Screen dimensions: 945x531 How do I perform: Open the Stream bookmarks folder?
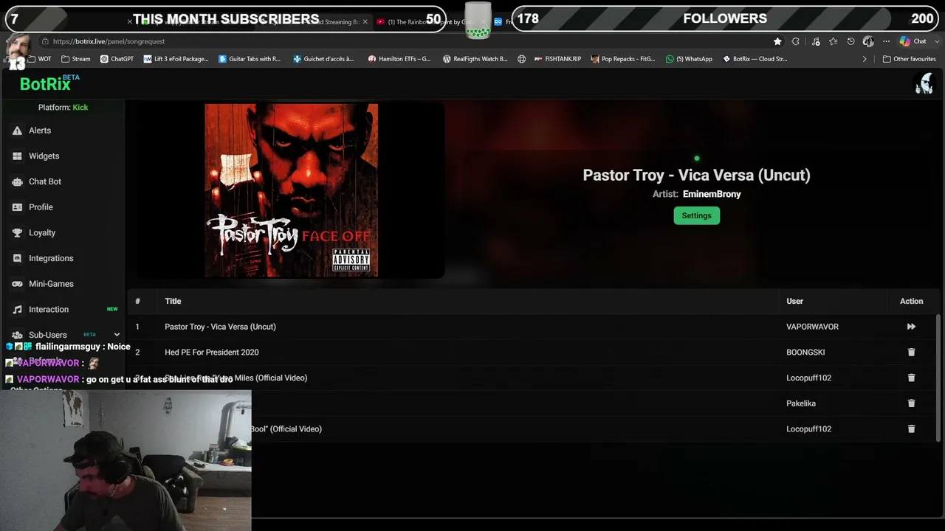pyautogui.click(x=76, y=59)
